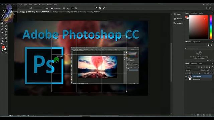Image resolution: width=214 pixels, height=120 pixels.
Task: Toggle lock all padlock icon
Action: click(x=200, y=73)
